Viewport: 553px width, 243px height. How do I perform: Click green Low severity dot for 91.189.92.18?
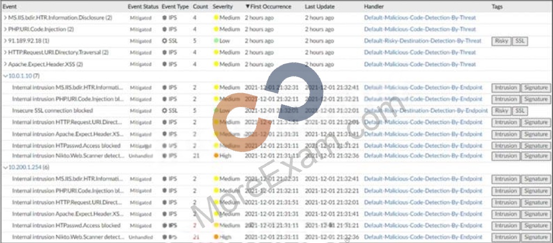point(216,41)
